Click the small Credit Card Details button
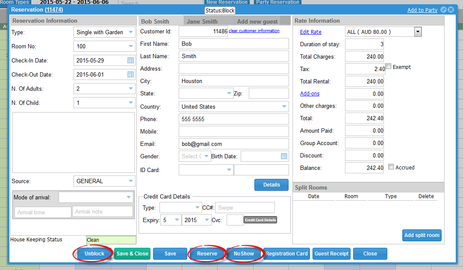 tap(260, 220)
